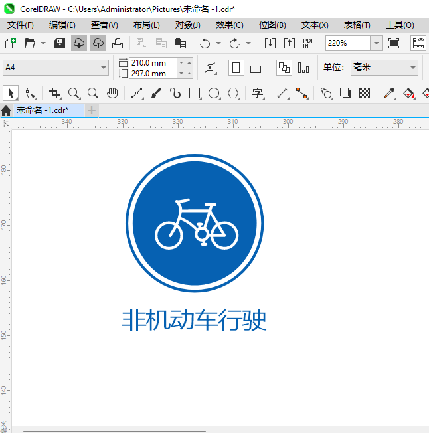The height and width of the screenshot is (433, 429).
Task: Toggle the current page layout icon
Action: pyautogui.click(x=303, y=68)
